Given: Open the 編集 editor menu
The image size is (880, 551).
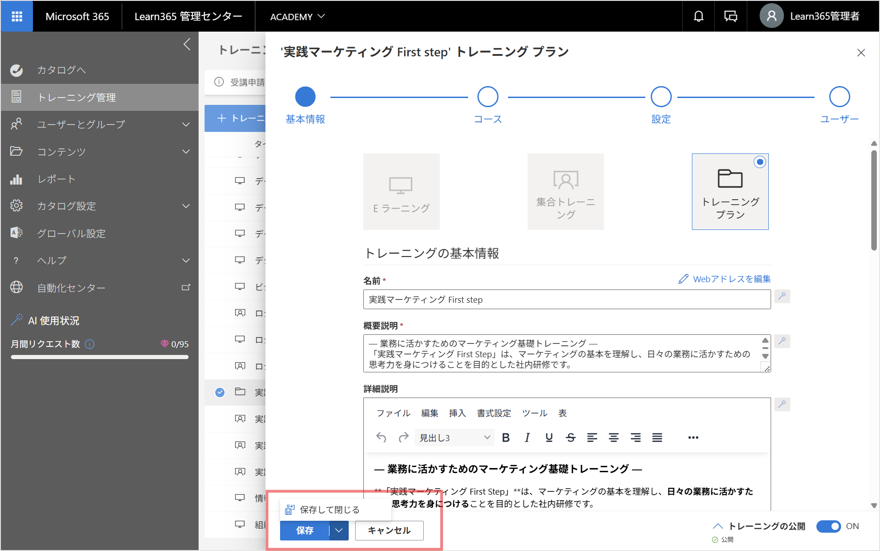Looking at the screenshot, I should coord(430,413).
